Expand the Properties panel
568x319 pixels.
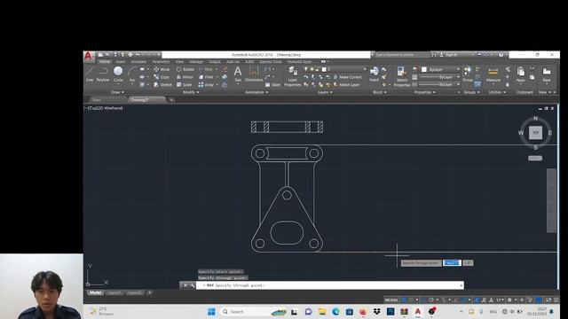(425, 92)
